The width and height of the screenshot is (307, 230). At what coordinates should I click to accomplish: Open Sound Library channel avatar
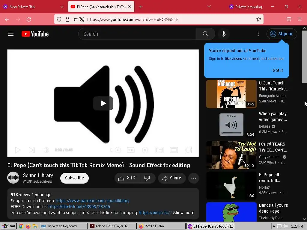pyautogui.click(x=13, y=178)
